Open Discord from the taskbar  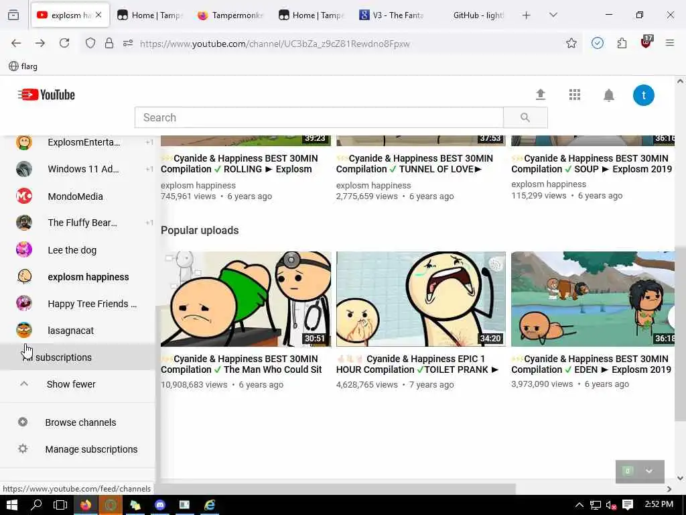tap(160, 505)
